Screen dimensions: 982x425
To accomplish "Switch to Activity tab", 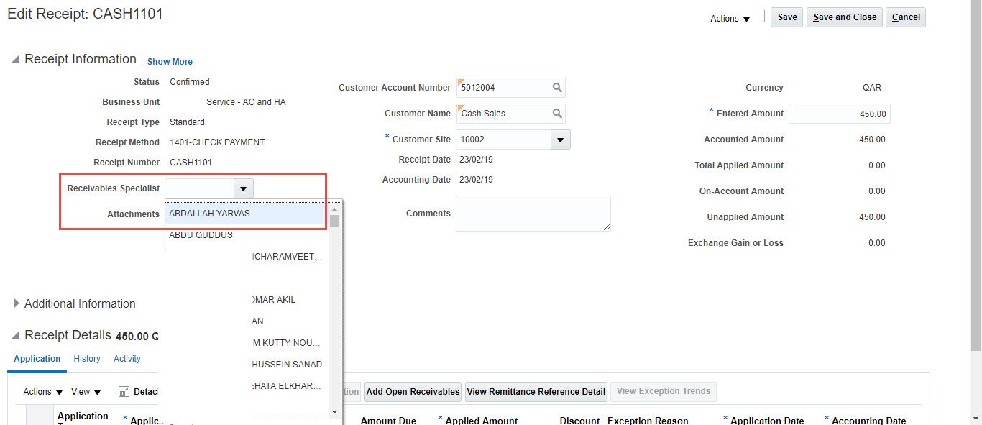I will (127, 359).
